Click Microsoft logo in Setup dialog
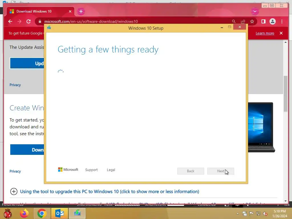 68,169
